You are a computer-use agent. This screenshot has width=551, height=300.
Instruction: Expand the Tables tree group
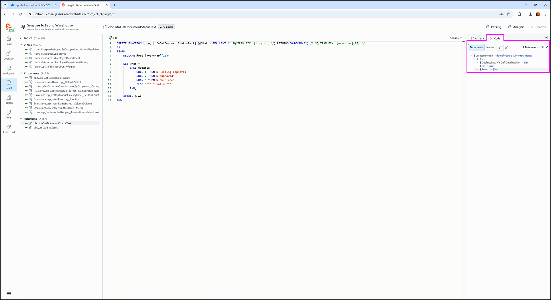click(x=21, y=38)
